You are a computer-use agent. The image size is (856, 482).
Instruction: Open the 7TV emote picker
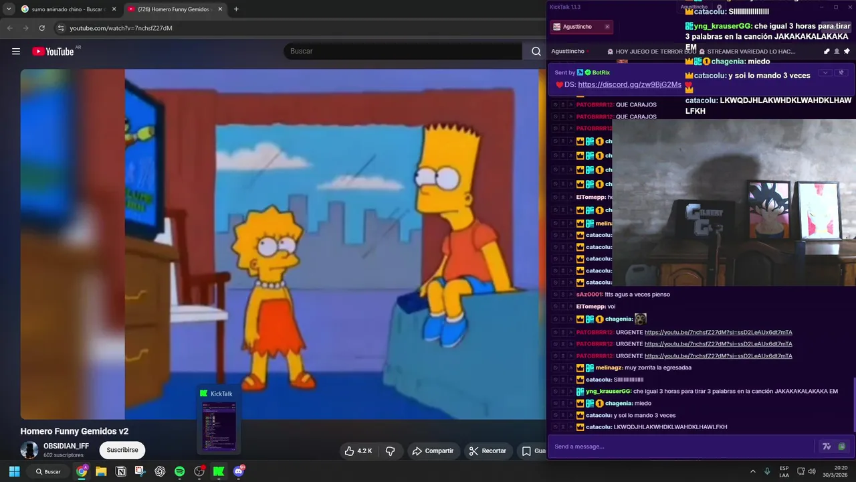pos(827,447)
